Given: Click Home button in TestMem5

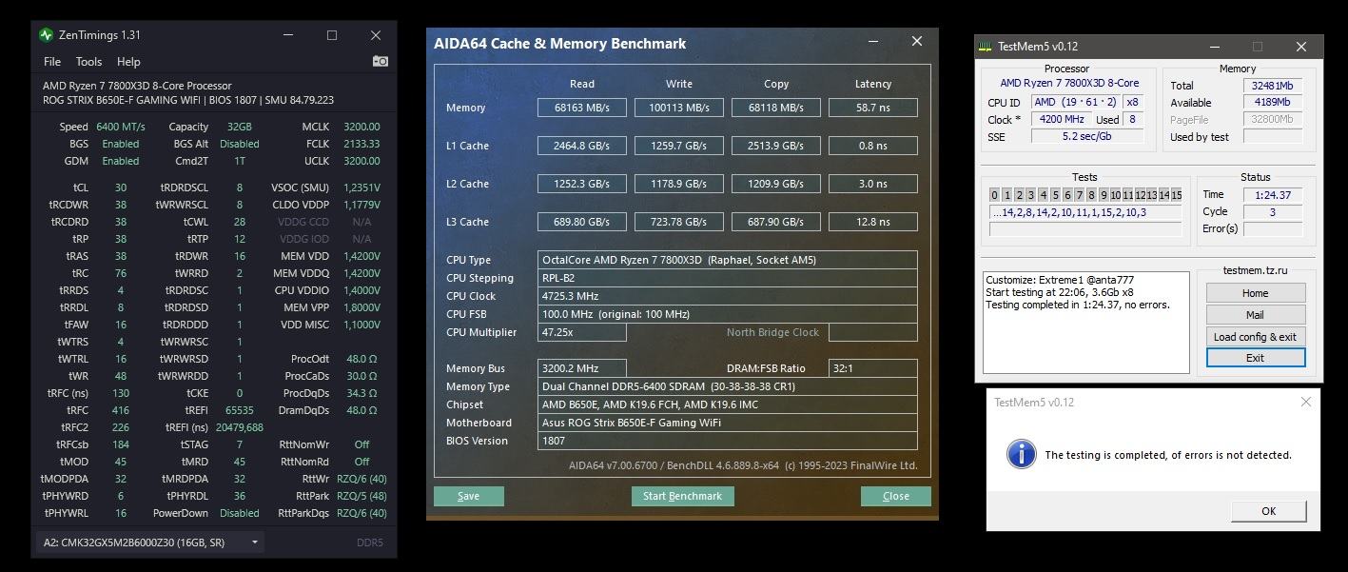Looking at the screenshot, I should 1255,293.
